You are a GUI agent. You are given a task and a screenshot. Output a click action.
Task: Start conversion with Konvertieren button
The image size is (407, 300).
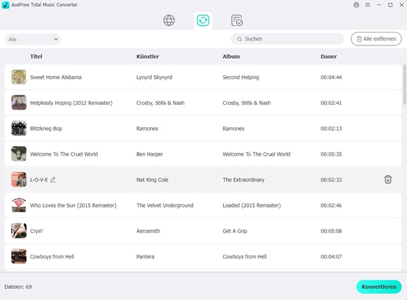[x=379, y=286]
